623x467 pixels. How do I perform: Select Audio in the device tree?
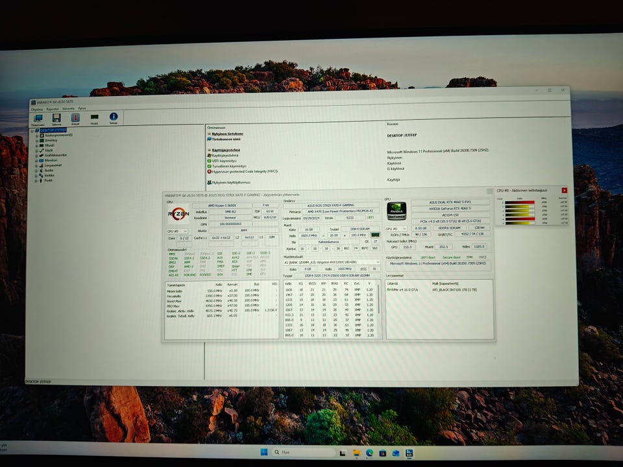(x=49, y=171)
